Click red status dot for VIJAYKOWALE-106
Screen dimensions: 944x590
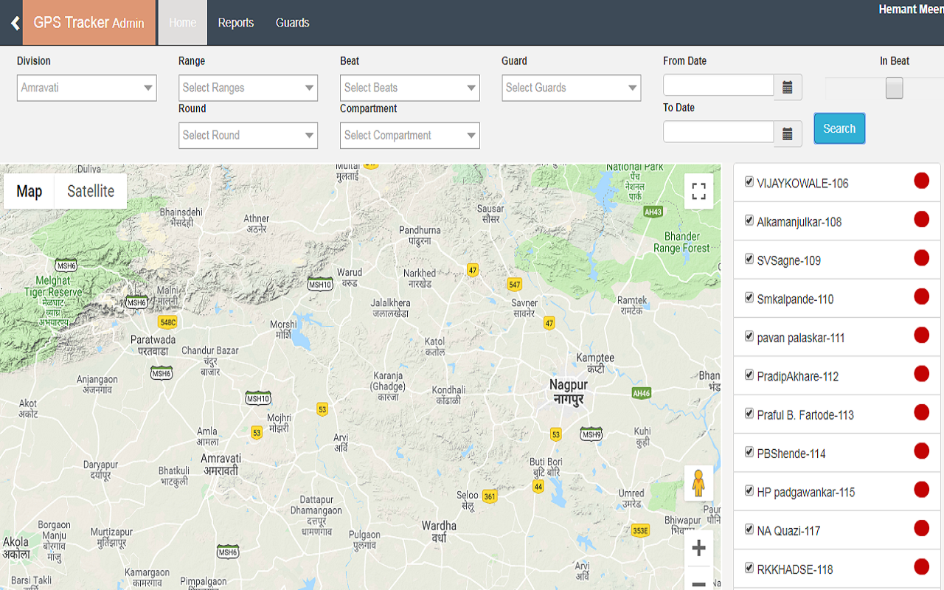[x=921, y=181]
